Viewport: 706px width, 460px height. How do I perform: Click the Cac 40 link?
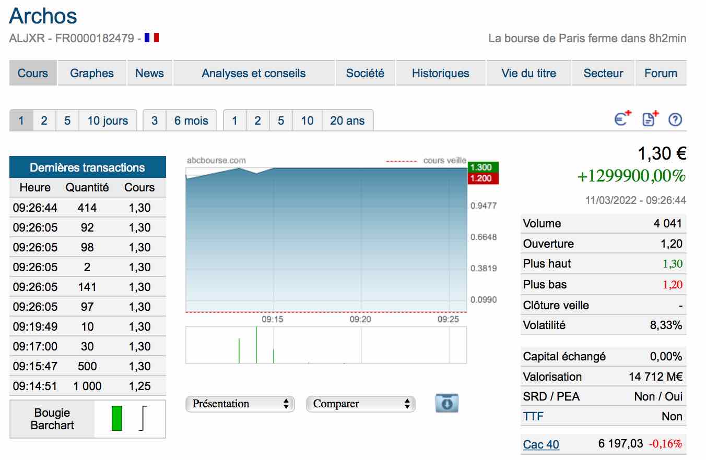pyautogui.click(x=541, y=444)
